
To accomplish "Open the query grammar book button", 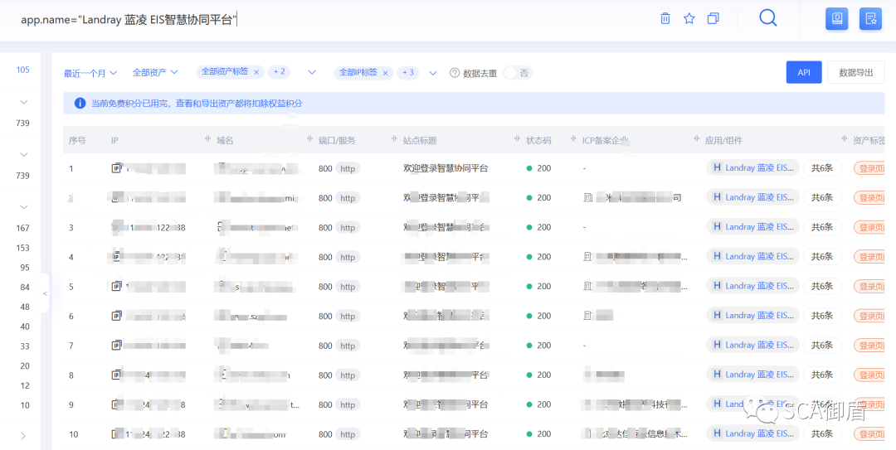I will pyautogui.click(x=836, y=19).
